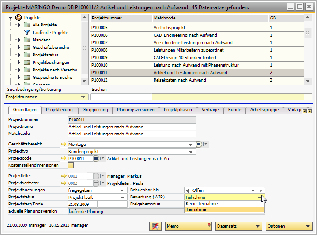Screen dimensions: 317x235
Task: Click the round lookup icon beside Projektvertreter 0002
Action: [96, 183]
